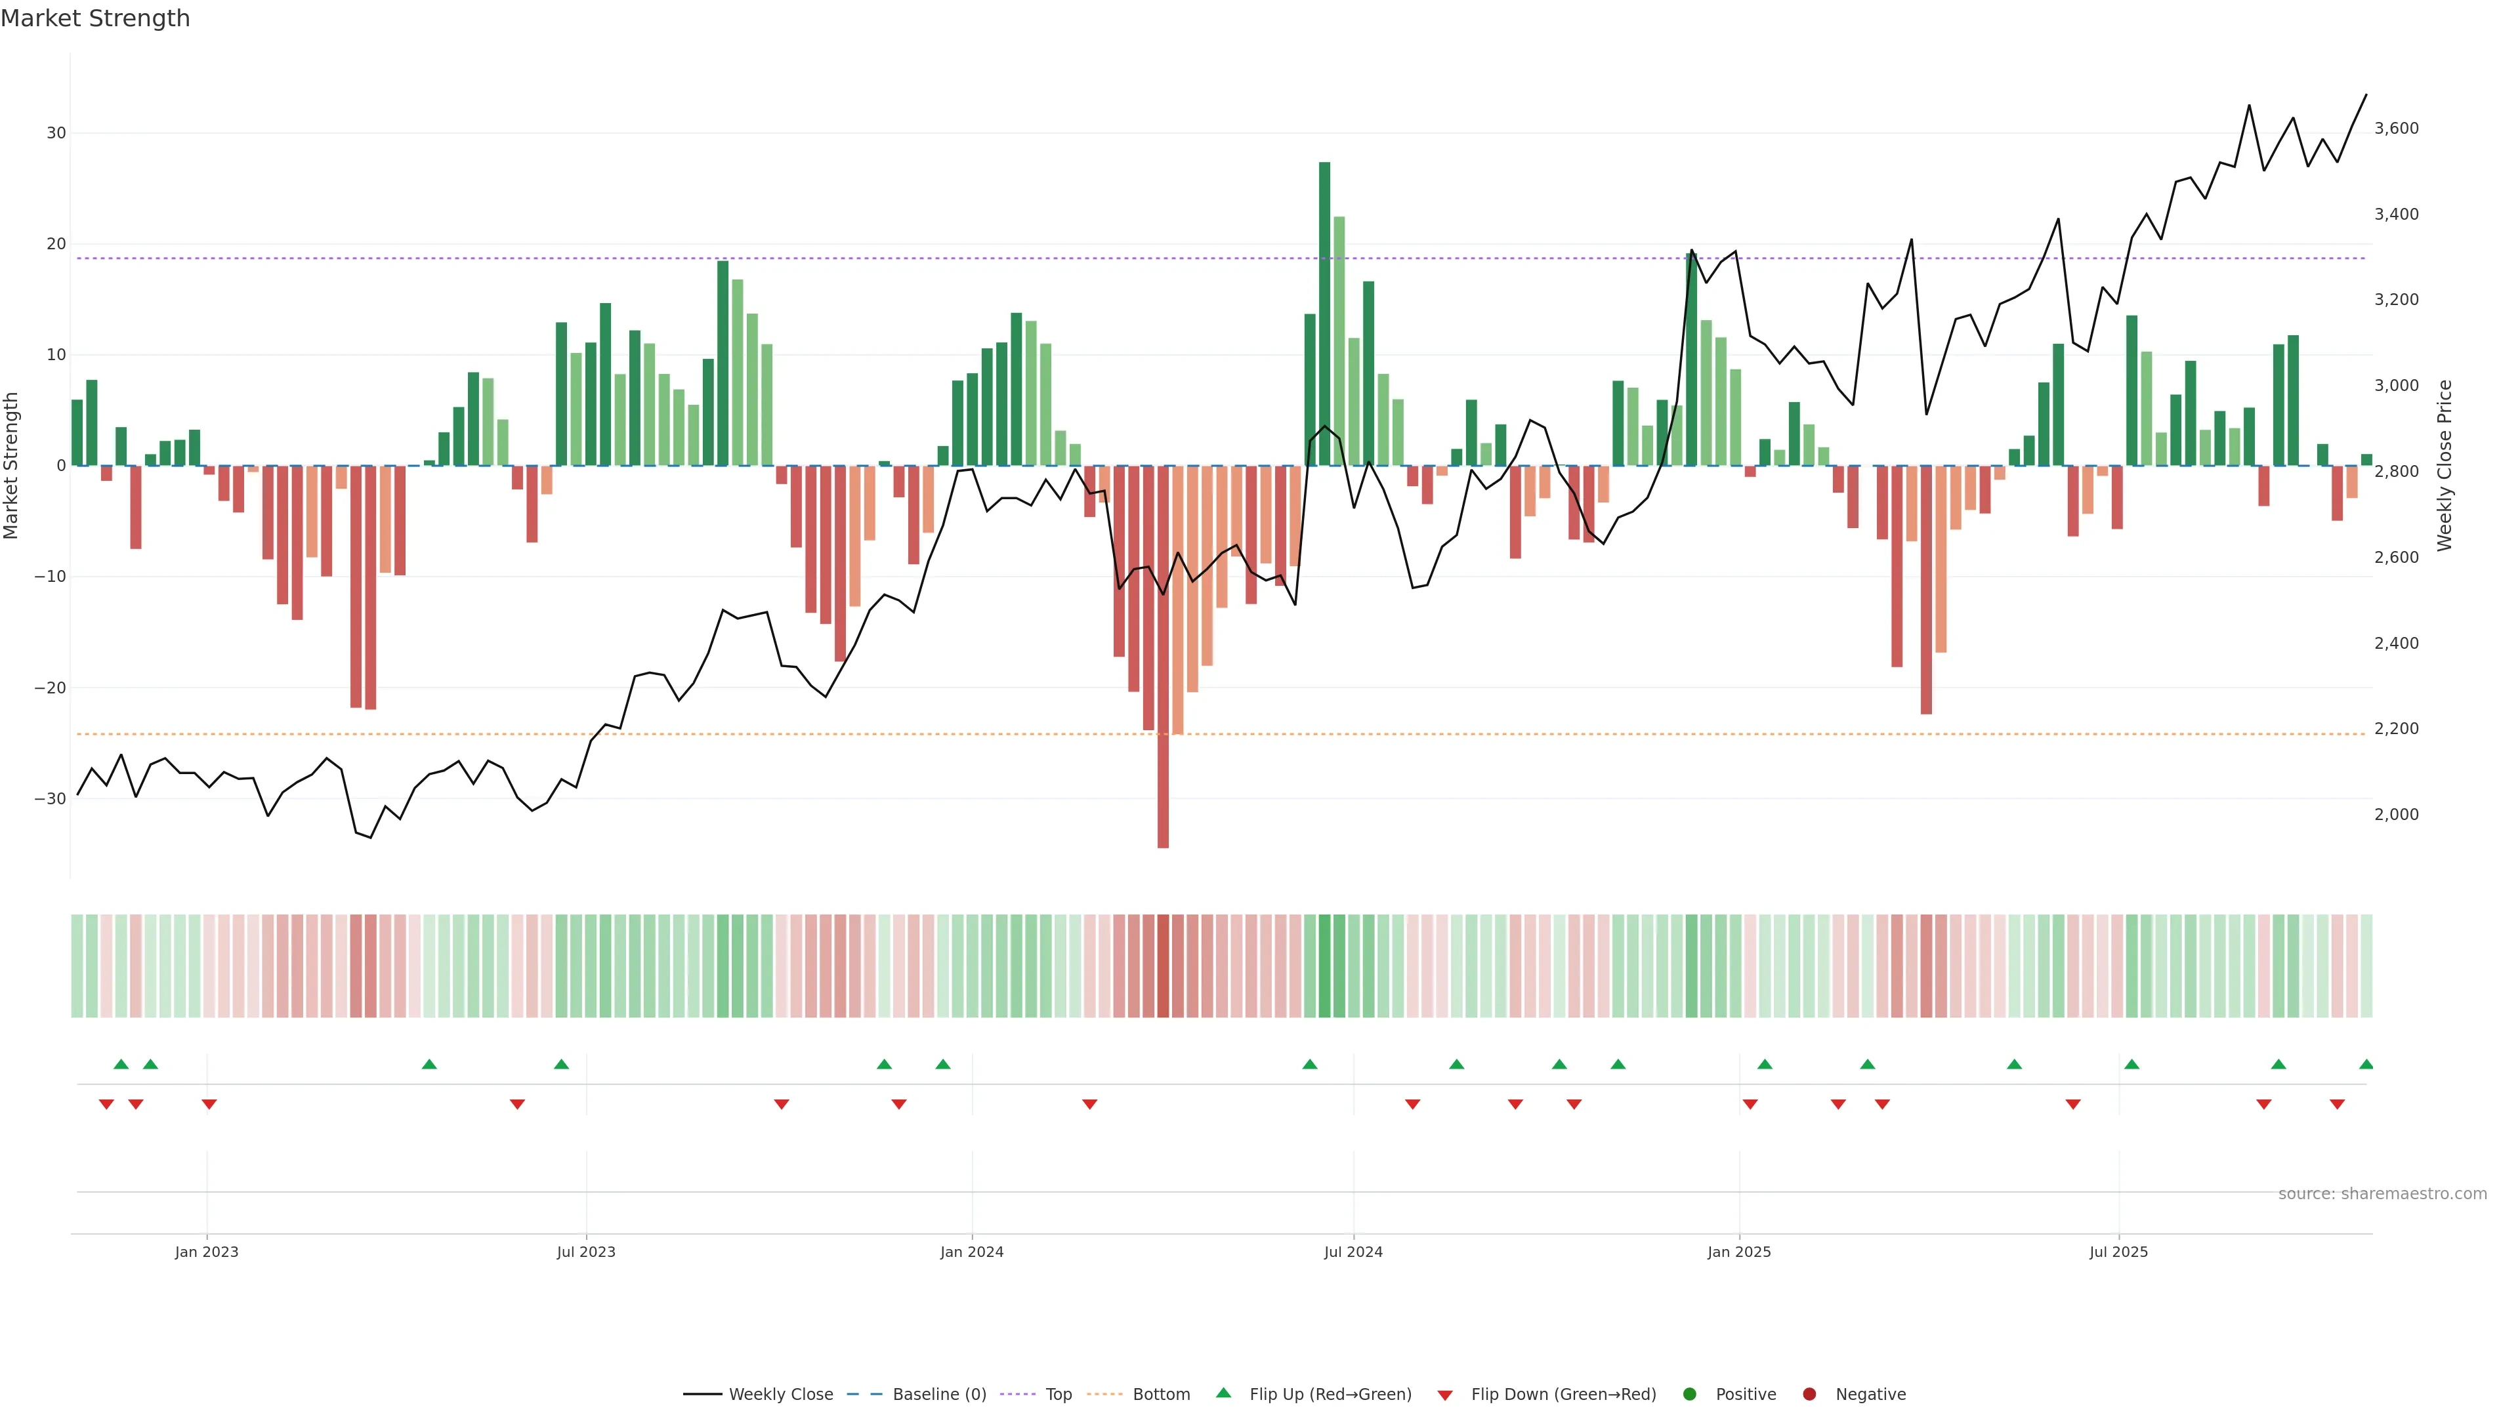Click the green Positive circle in legend

click(1689, 1393)
